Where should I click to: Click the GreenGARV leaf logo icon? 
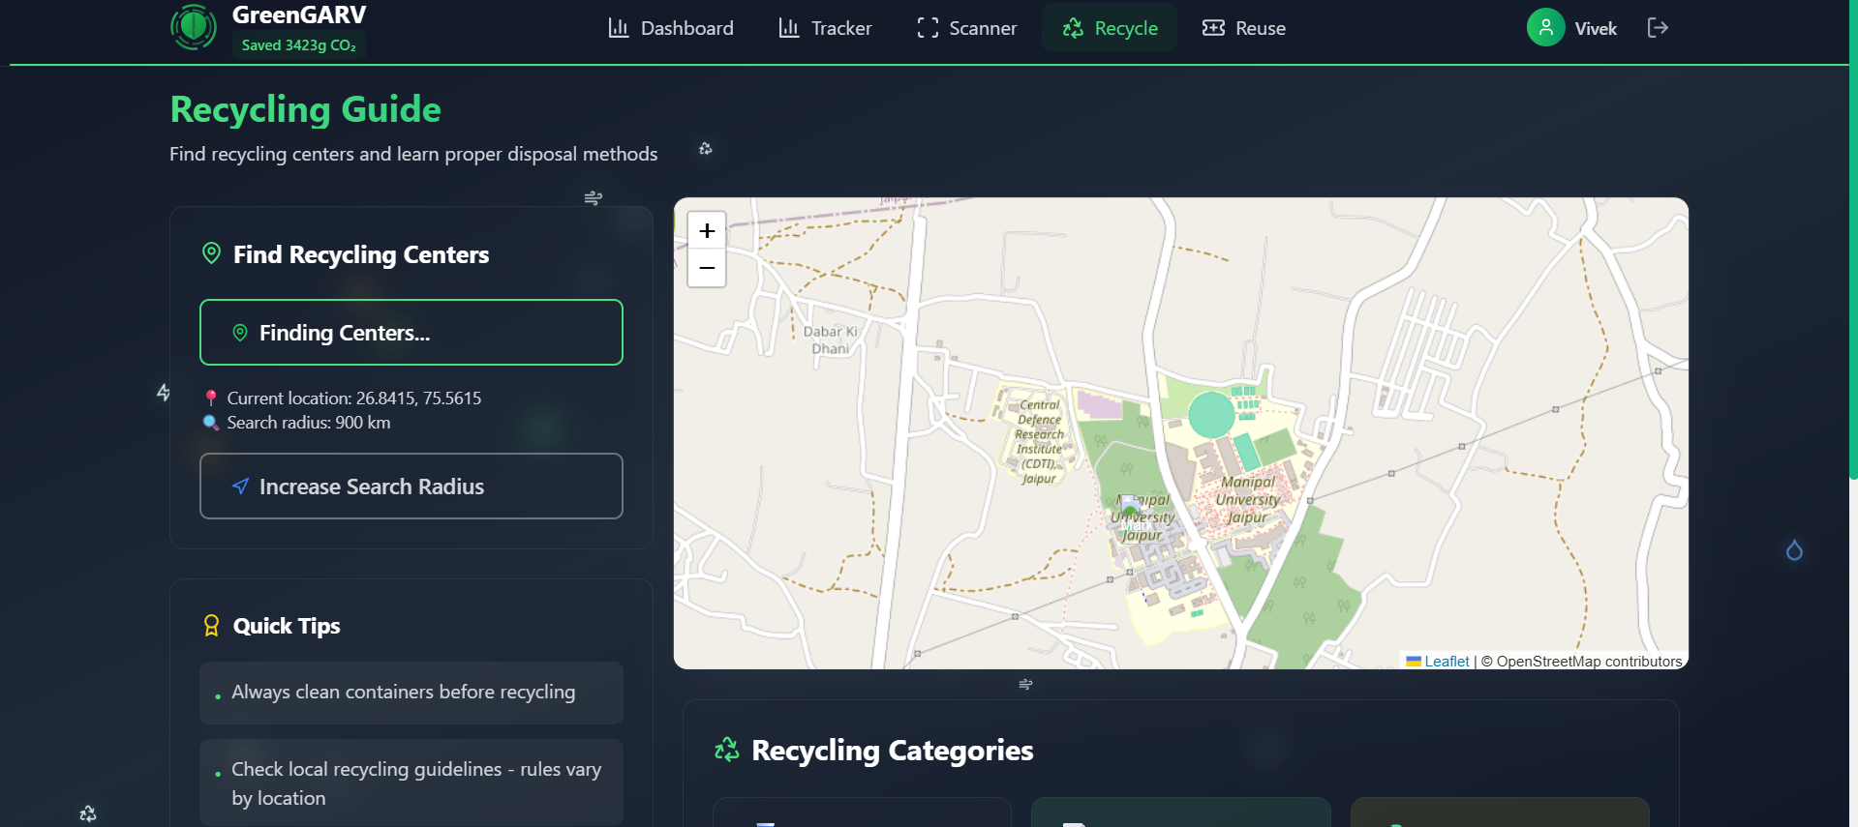(x=194, y=27)
